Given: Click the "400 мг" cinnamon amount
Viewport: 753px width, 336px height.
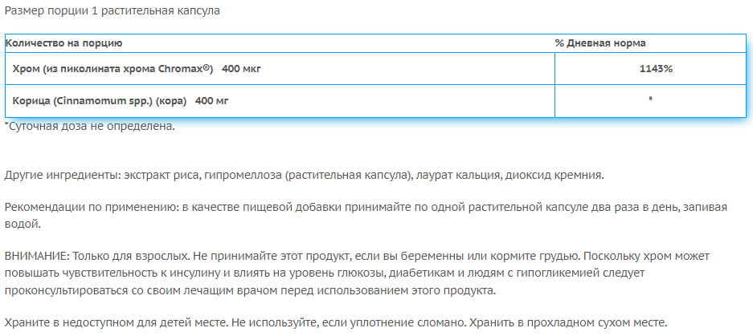Looking at the screenshot, I should [x=213, y=101].
